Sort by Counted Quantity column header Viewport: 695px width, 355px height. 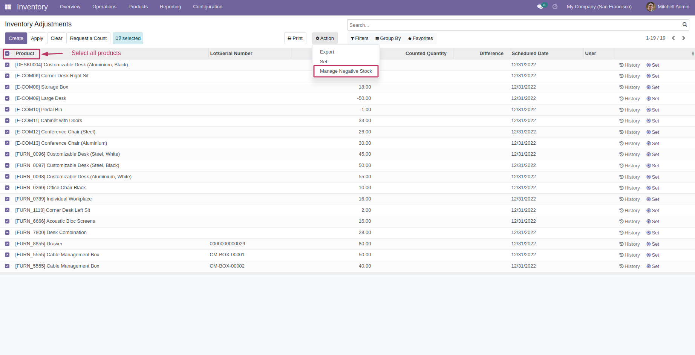(426, 54)
